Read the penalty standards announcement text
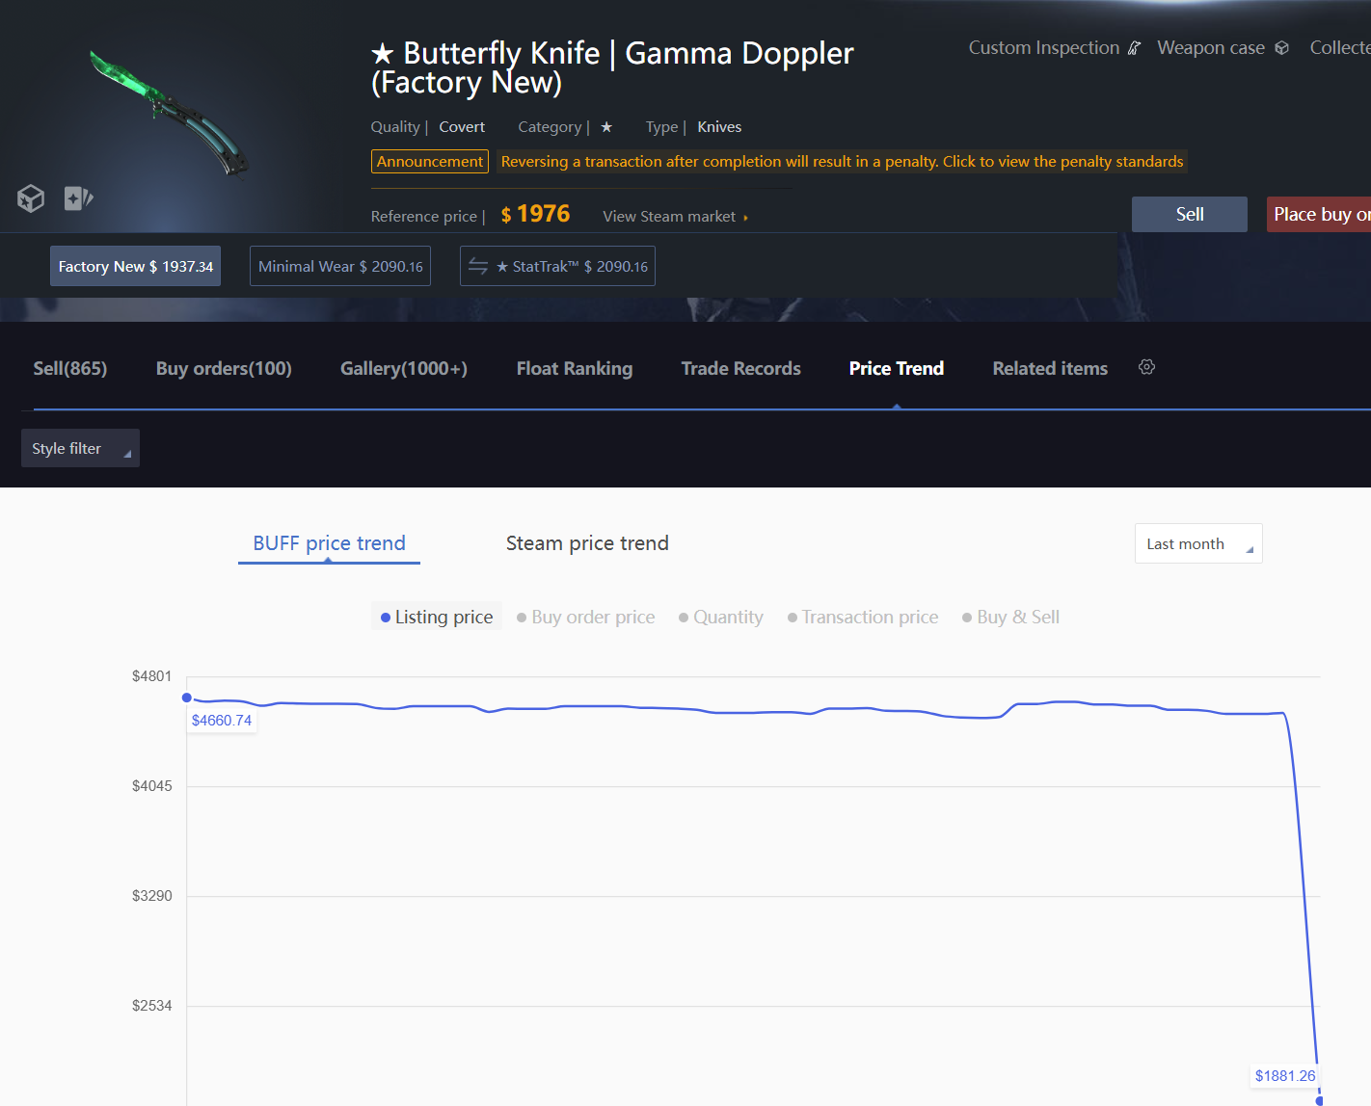This screenshot has height=1106, width=1371. pyautogui.click(x=842, y=162)
